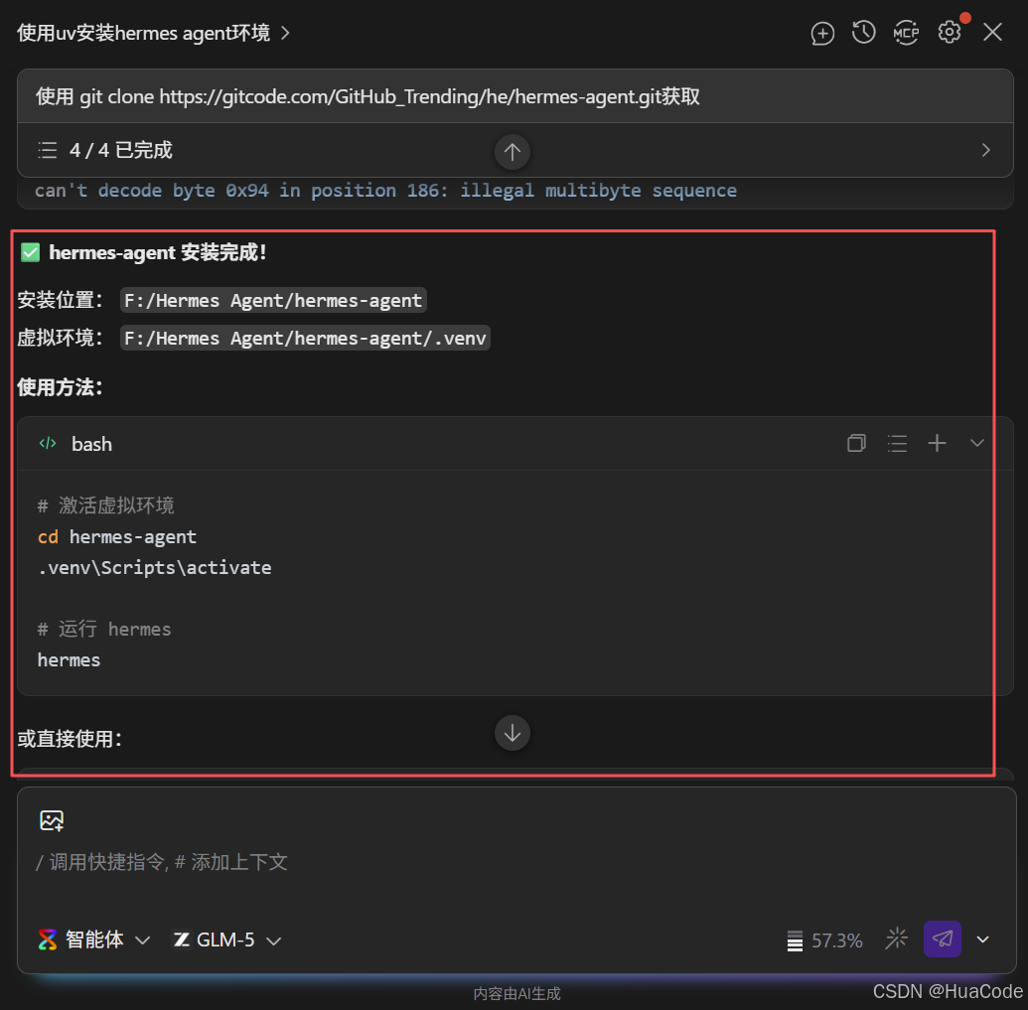Click the 使用uv安装hermes agent环境 conversation title

(x=143, y=33)
